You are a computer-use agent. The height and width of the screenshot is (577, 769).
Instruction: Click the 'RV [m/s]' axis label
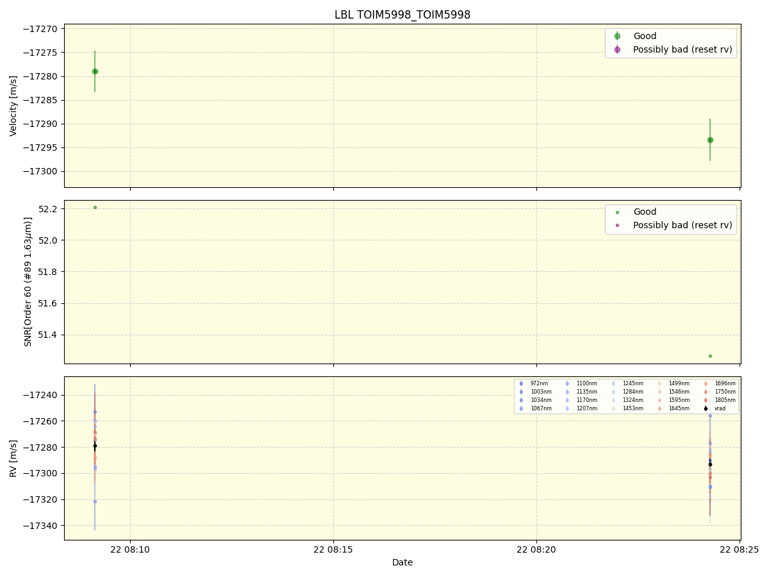(x=13, y=458)
